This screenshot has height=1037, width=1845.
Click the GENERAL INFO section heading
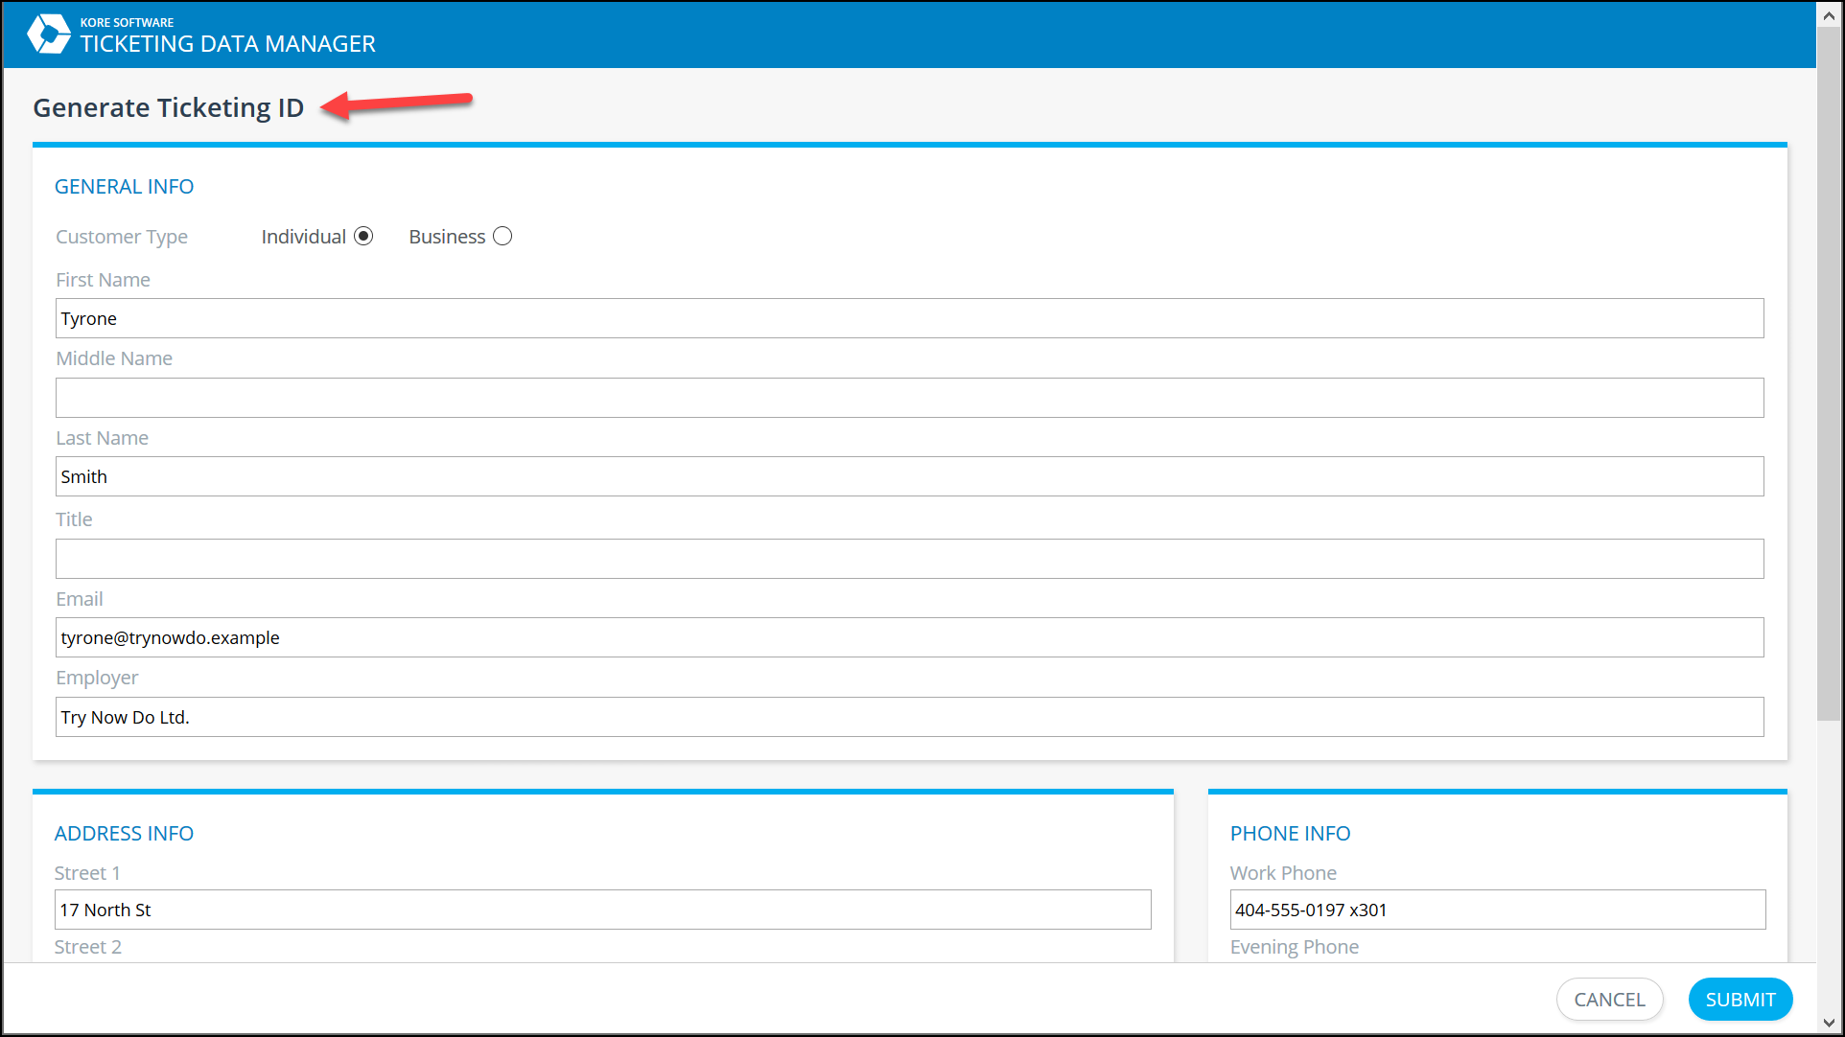[x=124, y=187]
